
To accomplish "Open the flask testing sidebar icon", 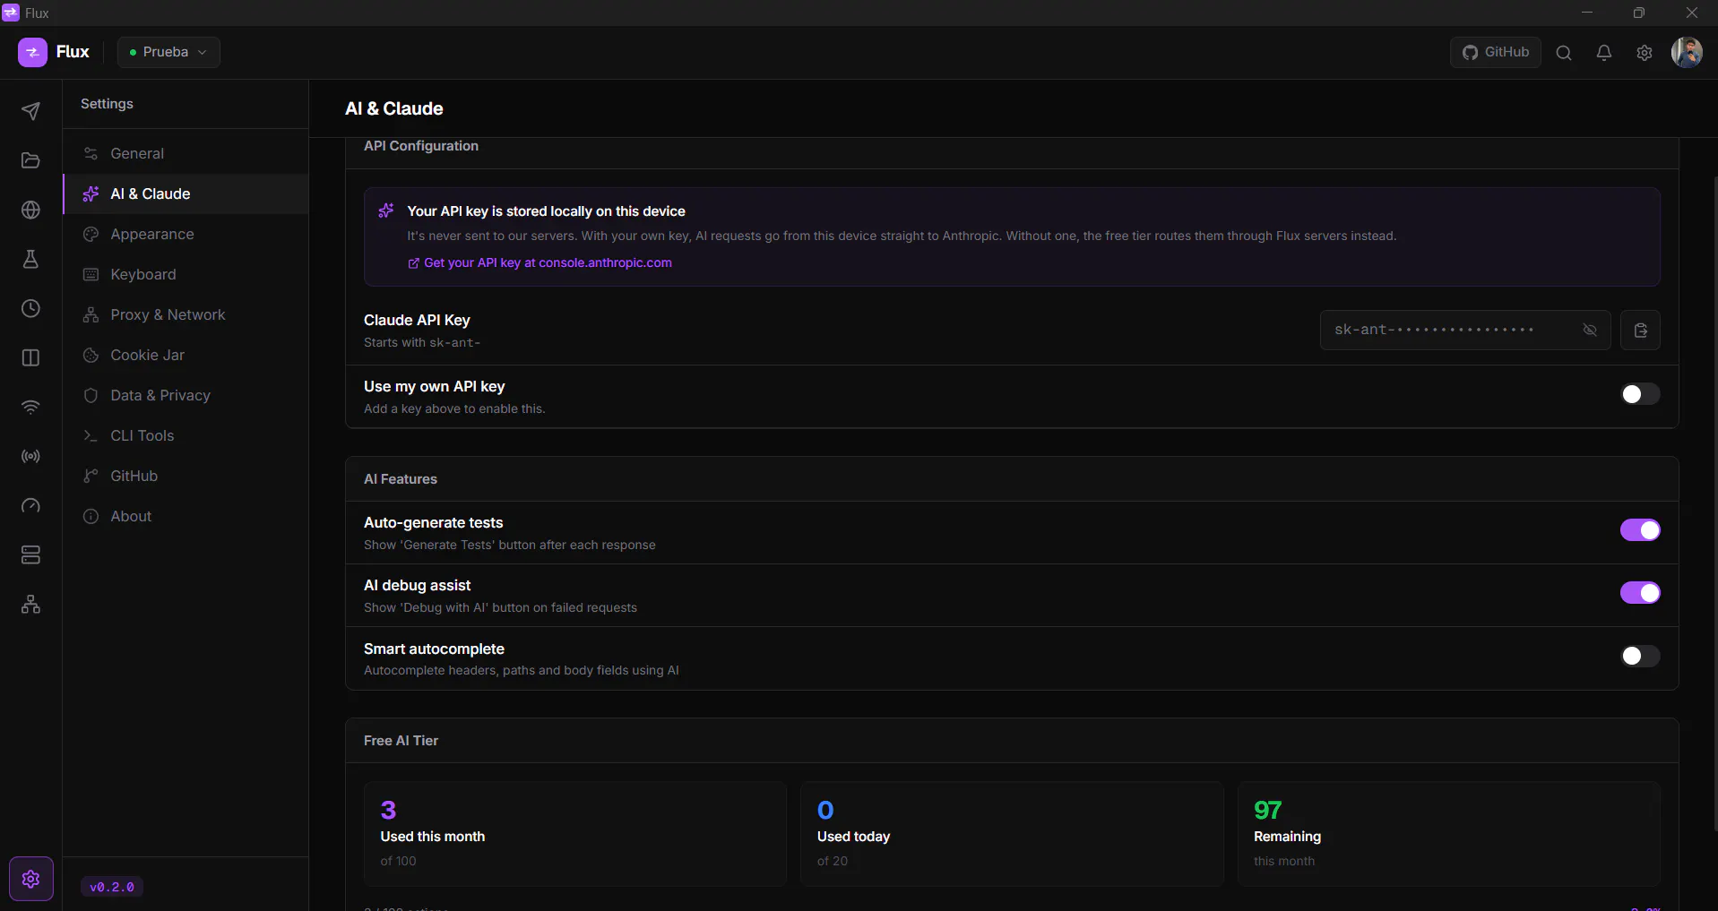I will (30, 259).
